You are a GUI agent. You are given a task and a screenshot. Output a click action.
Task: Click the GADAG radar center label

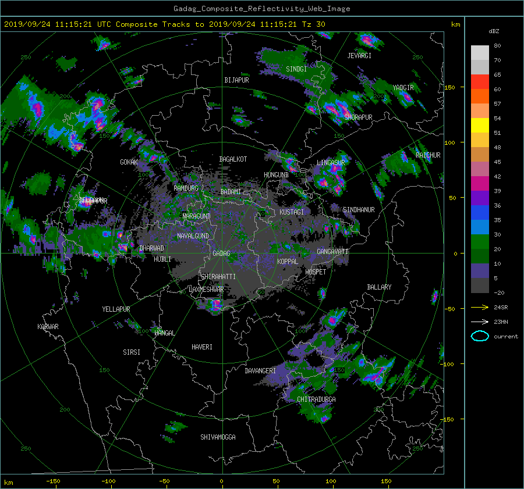(221, 254)
